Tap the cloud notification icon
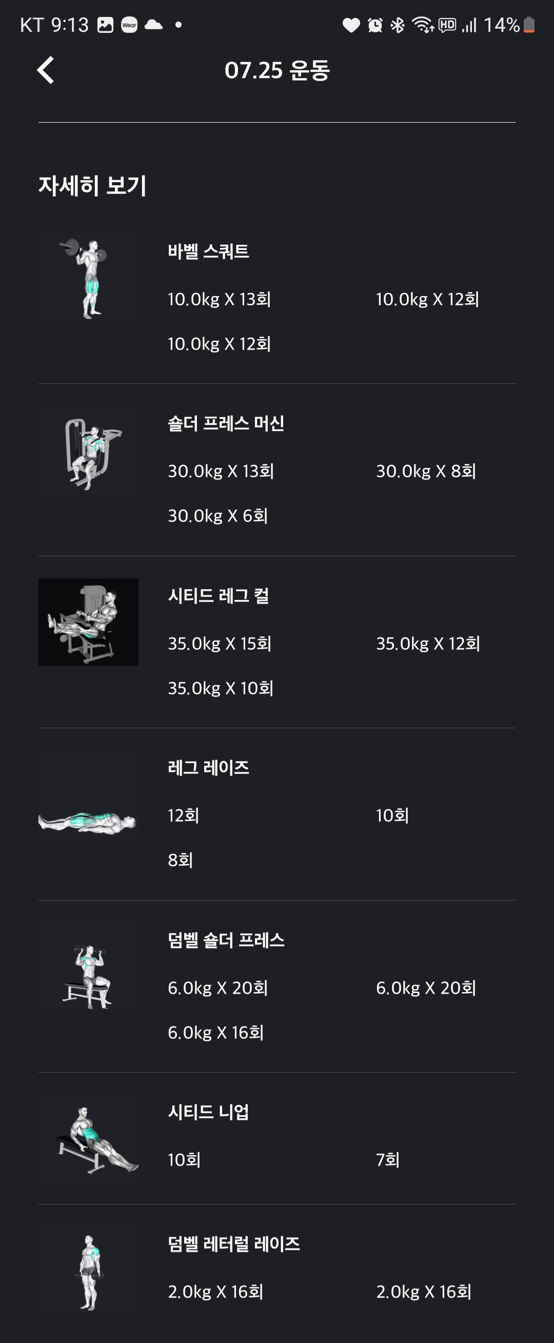The width and height of the screenshot is (554, 1343). coord(153,25)
